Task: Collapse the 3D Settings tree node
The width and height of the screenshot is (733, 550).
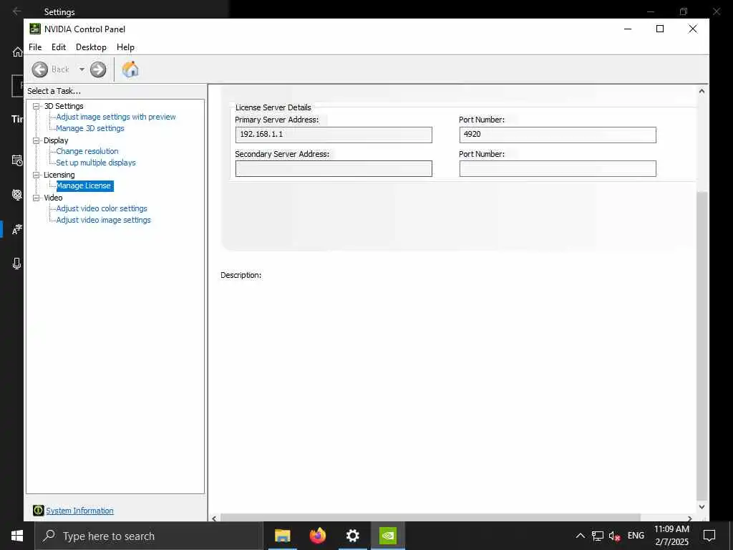Action: [36, 106]
